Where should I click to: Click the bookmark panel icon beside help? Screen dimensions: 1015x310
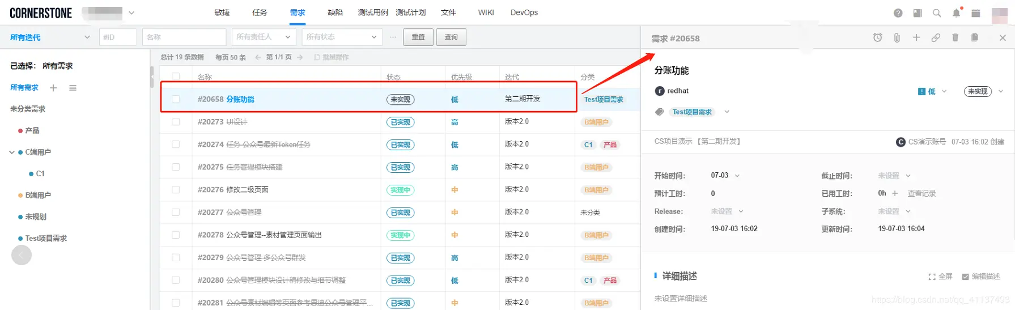click(918, 13)
